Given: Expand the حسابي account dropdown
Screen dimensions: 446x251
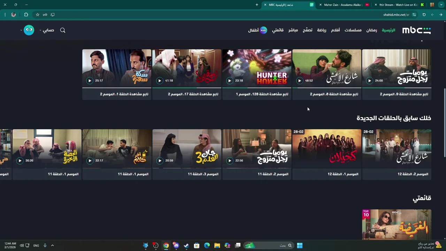Looking at the screenshot, I should coord(47,30).
